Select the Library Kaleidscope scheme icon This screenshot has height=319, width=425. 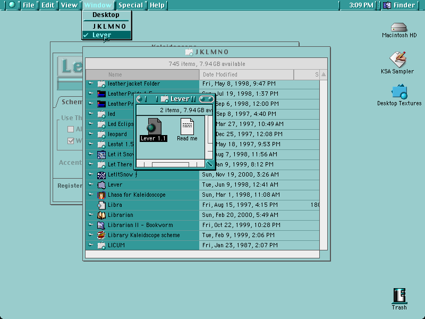pos(101,235)
